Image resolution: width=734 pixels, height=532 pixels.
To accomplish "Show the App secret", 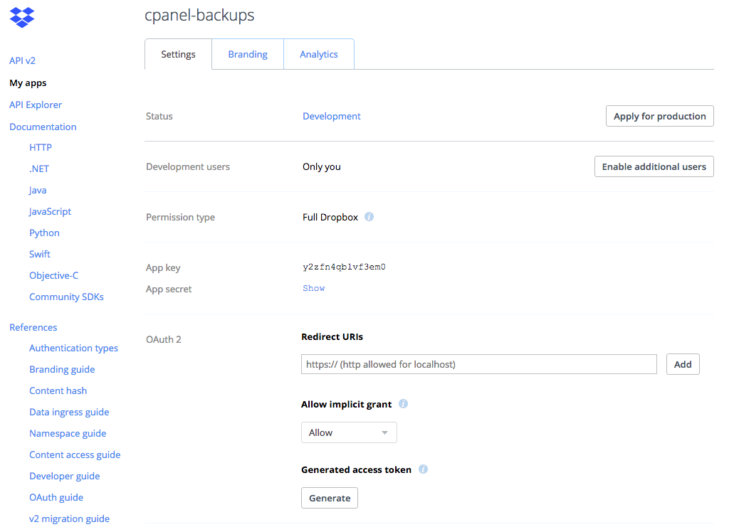I will (314, 288).
